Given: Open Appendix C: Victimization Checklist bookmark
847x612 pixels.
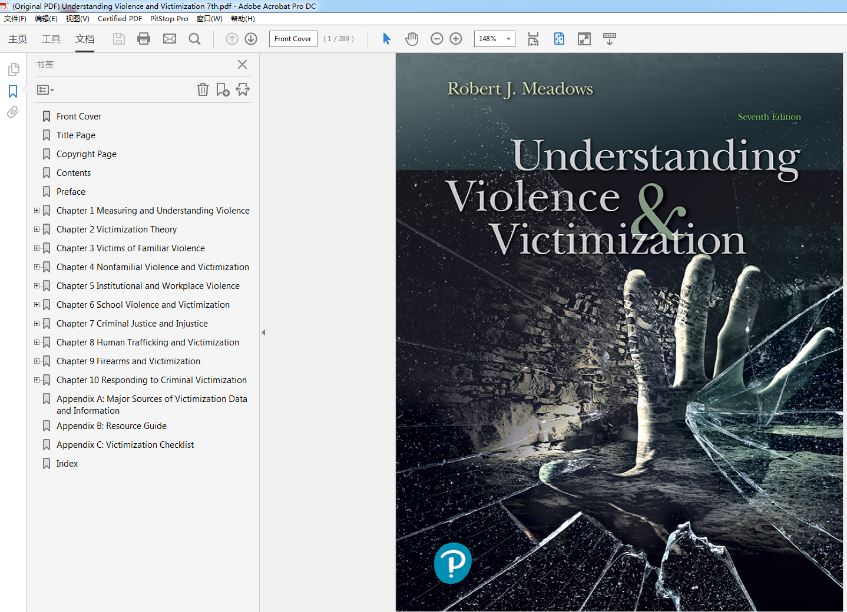Looking at the screenshot, I should (125, 445).
